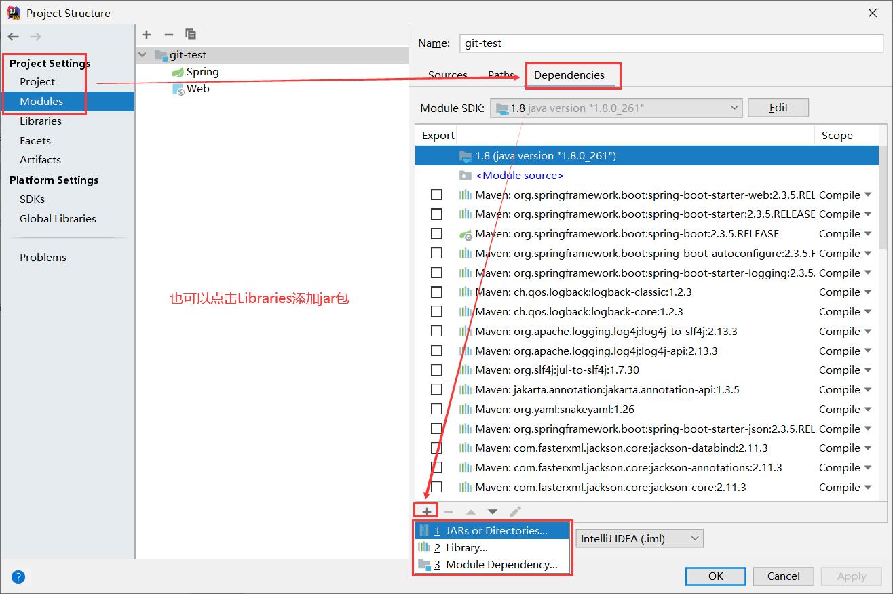
Task: Open scope dropdown for jackson-annotations
Action: coord(868,468)
